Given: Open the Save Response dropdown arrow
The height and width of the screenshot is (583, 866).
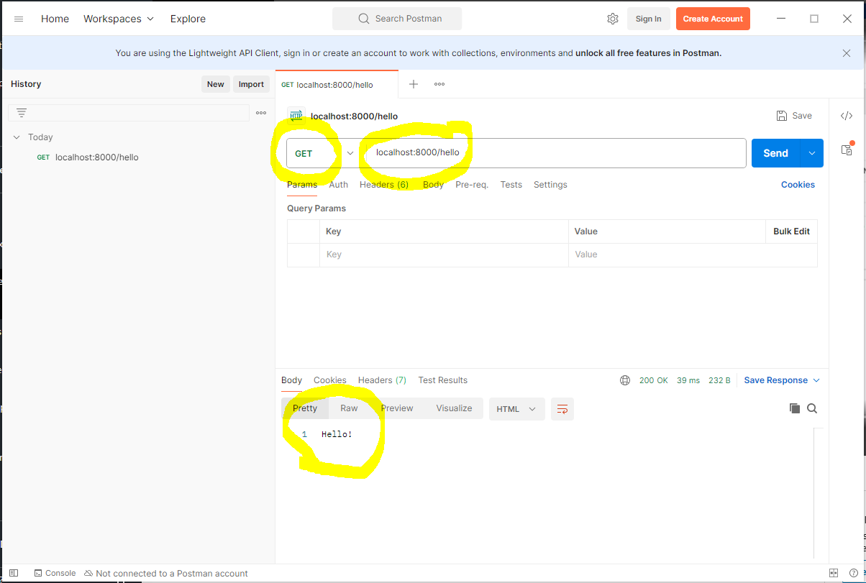Looking at the screenshot, I should click(x=816, y=380).
